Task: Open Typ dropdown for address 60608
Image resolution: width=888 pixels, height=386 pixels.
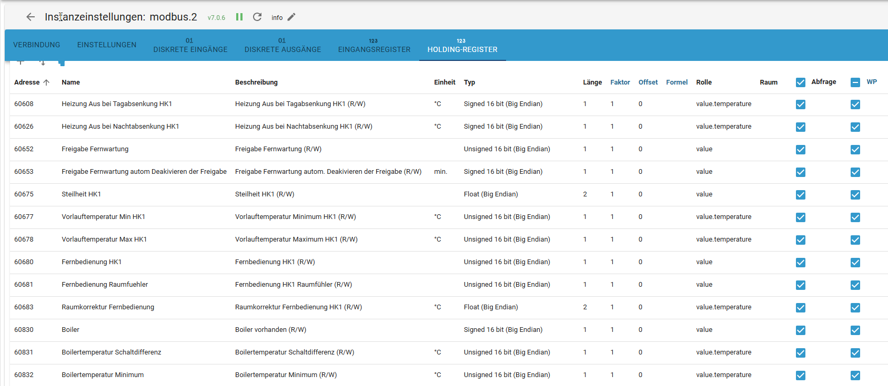Action: [x=503, y=104]
